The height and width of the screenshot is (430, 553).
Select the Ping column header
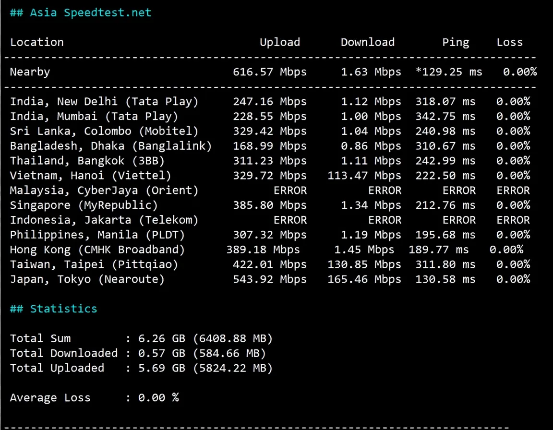[456, 42]
